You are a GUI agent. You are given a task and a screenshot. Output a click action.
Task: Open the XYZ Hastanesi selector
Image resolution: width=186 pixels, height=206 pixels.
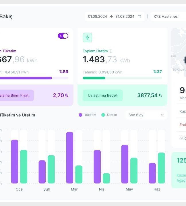pos(168,16)
